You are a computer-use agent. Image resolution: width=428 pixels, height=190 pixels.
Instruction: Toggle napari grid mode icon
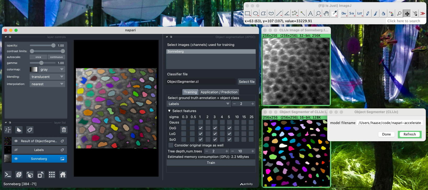tap(52, 175)
